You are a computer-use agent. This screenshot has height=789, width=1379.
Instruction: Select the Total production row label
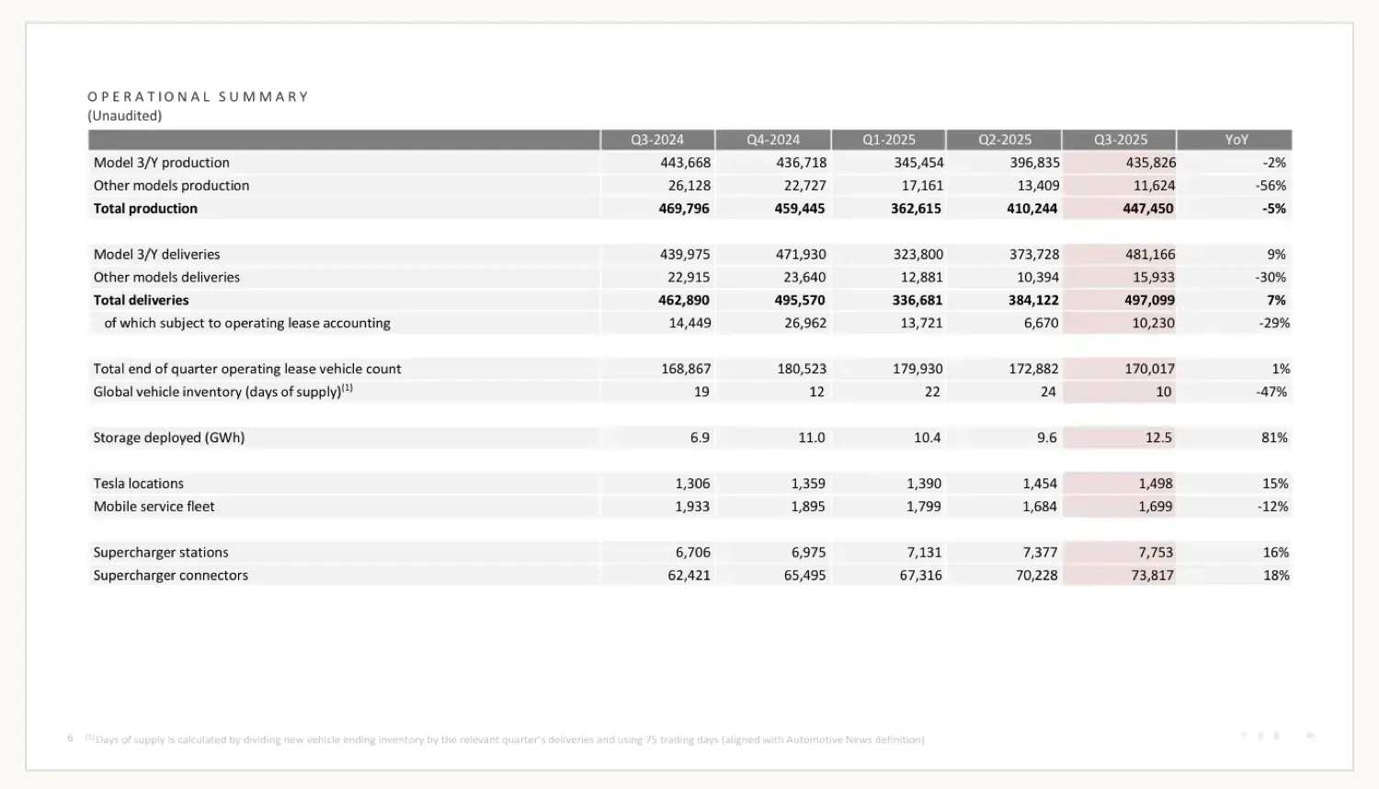[x=145, y=209]
